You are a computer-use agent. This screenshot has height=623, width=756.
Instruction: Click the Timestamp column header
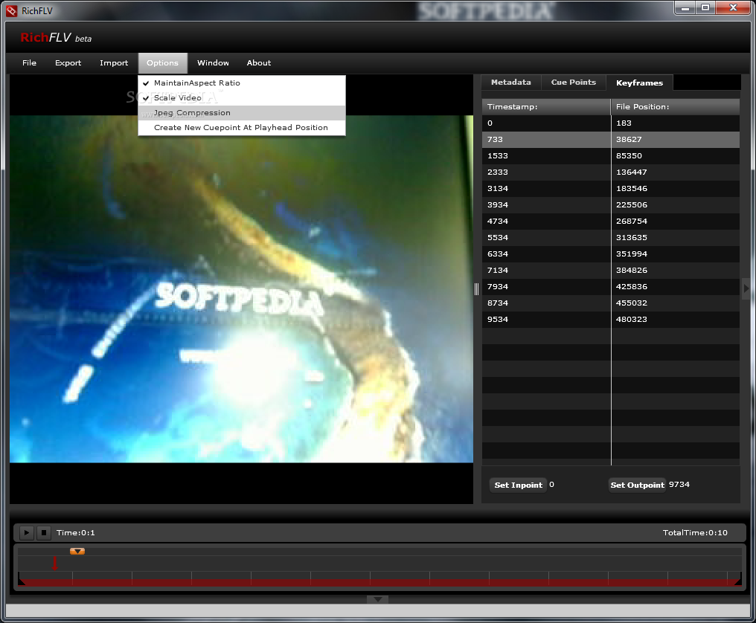[546, 106]
